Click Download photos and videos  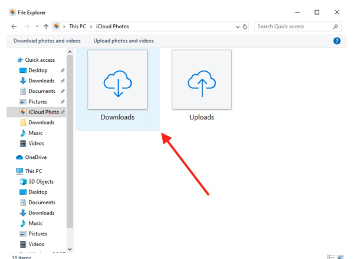click(47, 41)
